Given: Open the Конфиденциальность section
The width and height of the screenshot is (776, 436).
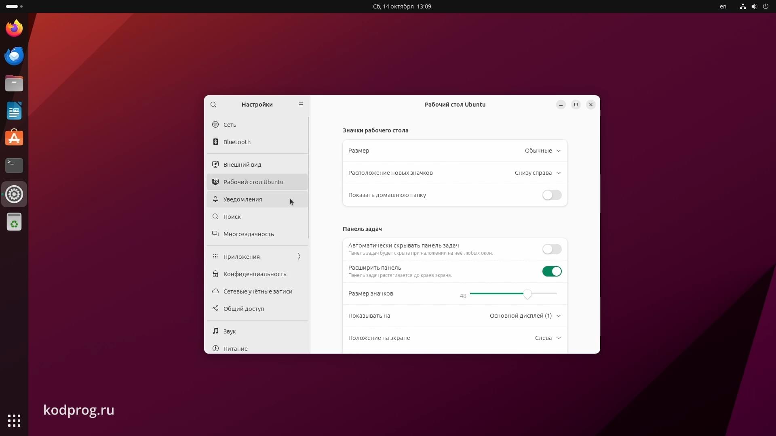Looking at the screenshot, I should click(x=257, y=274).
